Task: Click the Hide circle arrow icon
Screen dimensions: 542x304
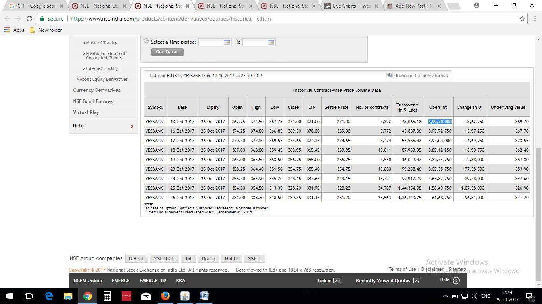Action: (x=456, y=281)
